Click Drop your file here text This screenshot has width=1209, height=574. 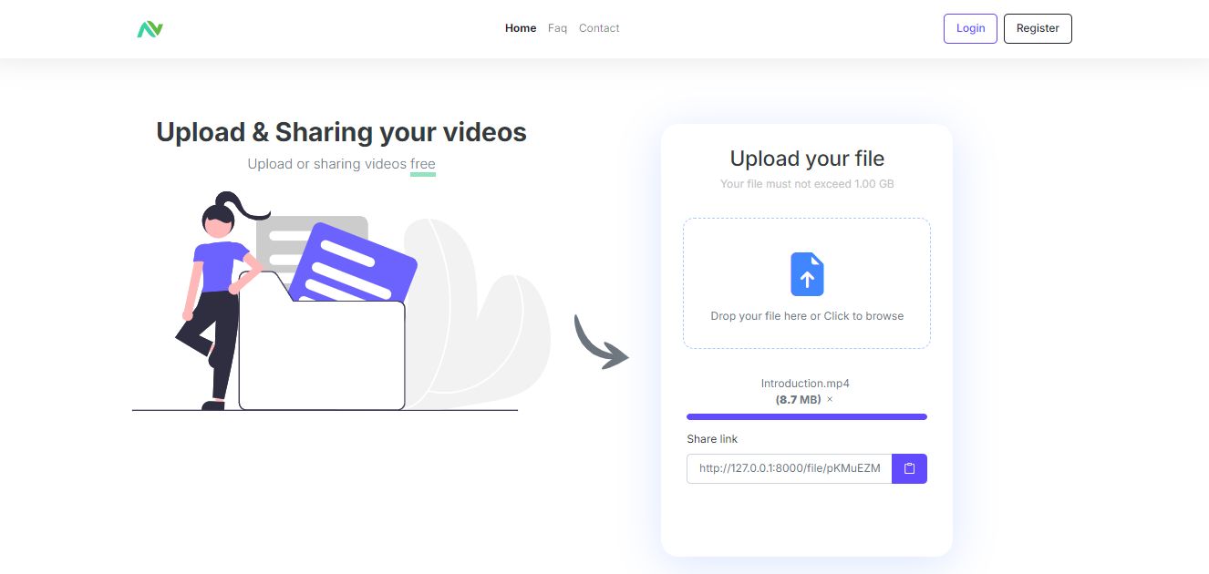(807, 316)
